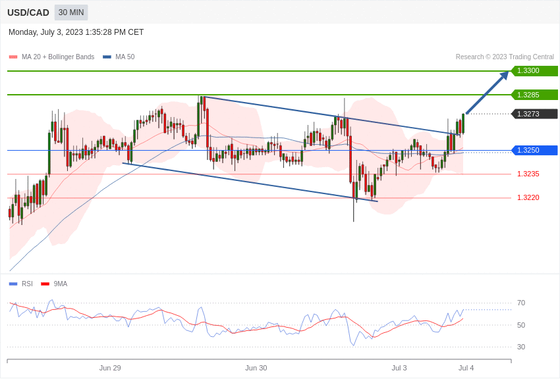Click the blue MA 50 legend swatch
Screen dimensions: 560x379
pyautogui.click(x=107, y=57)
